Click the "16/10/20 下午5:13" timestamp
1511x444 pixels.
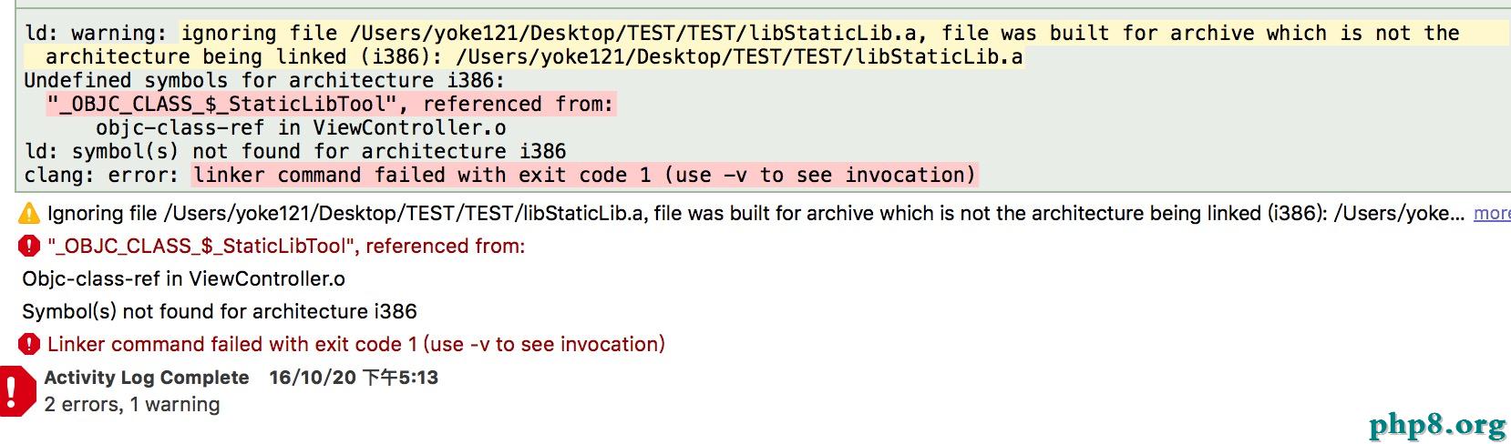pos(354,378)
